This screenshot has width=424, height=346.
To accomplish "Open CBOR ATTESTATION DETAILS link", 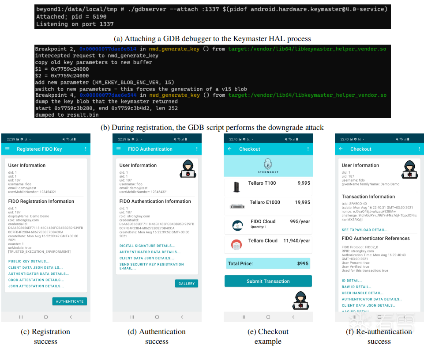I will click(x=36, y=280).
